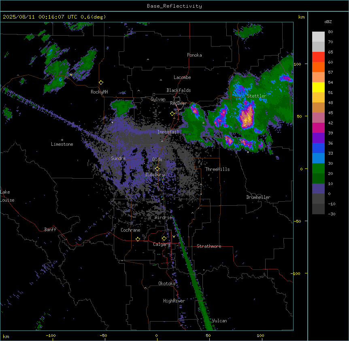Click the Lacombe city label
Image resolution: width=349 pixels, height=341 pixels.
[x=182, y=77]
